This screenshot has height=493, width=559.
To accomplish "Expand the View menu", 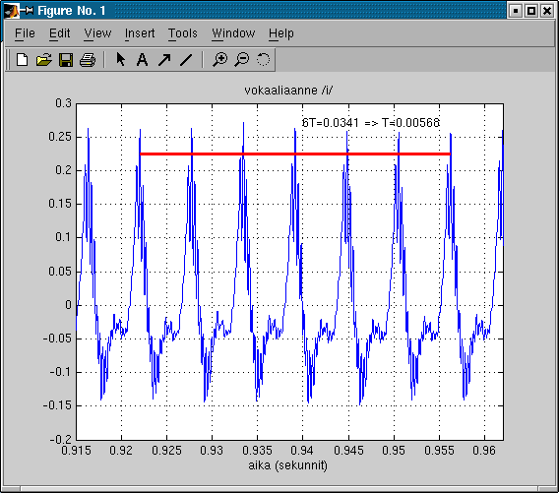I will point(97,33).
